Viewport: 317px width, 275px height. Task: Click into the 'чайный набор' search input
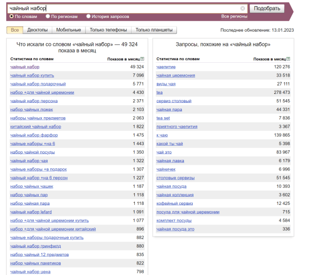tap(122, 8)
